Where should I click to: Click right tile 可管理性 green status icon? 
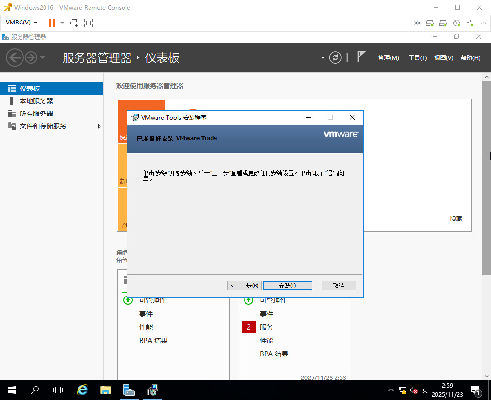tap(249, 300)
